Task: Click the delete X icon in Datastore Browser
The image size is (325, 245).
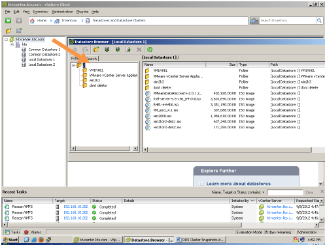Action: point(139,50)
